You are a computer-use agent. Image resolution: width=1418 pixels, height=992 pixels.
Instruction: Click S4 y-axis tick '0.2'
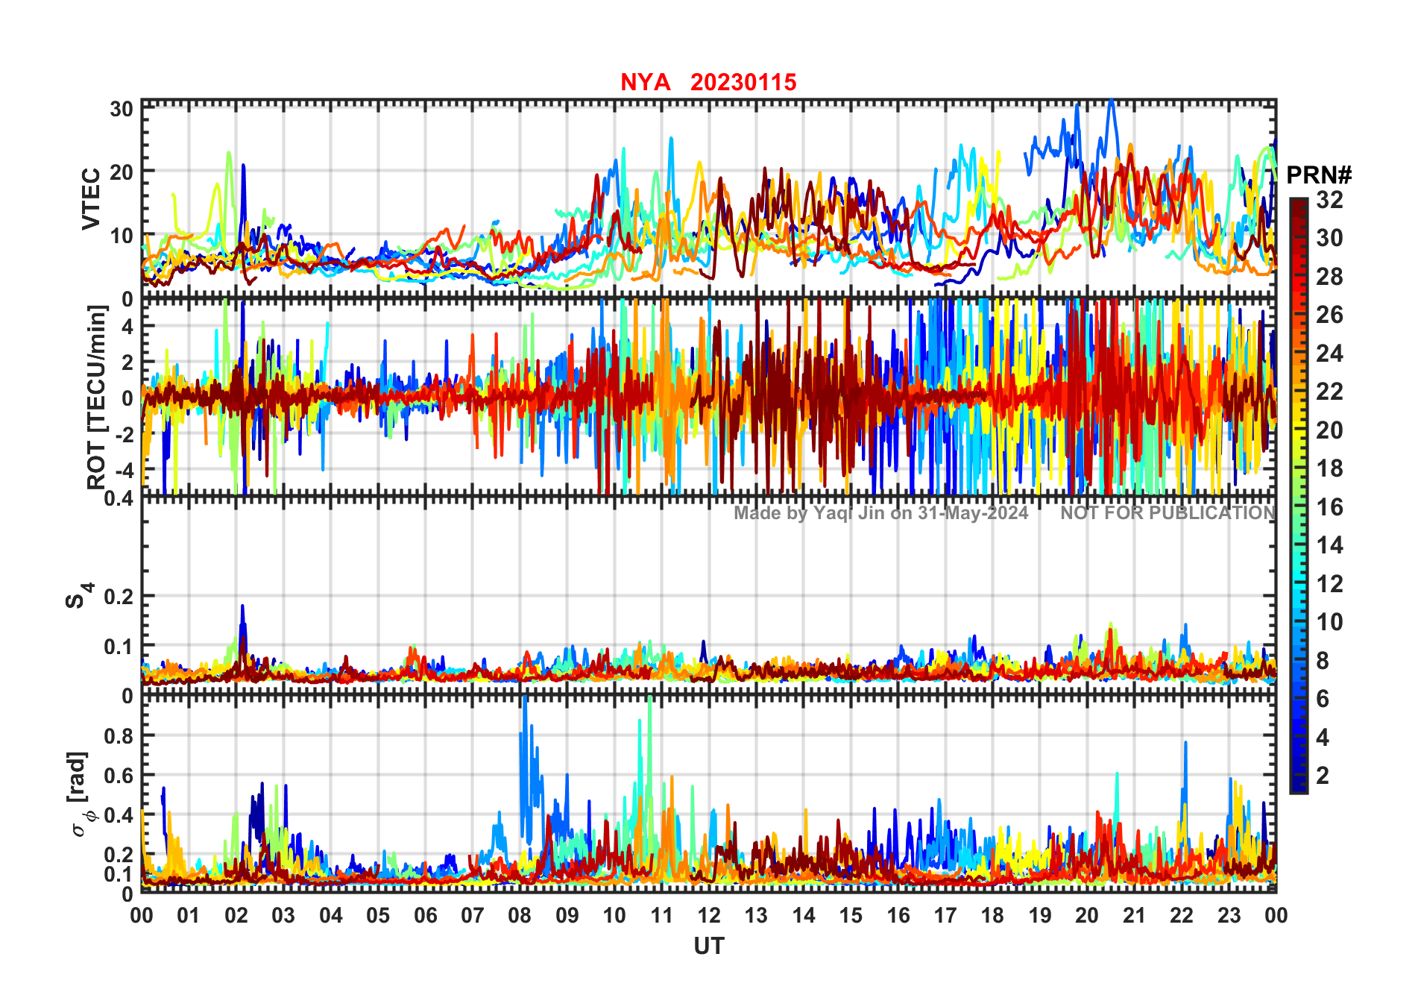click(x=119, y=597)
